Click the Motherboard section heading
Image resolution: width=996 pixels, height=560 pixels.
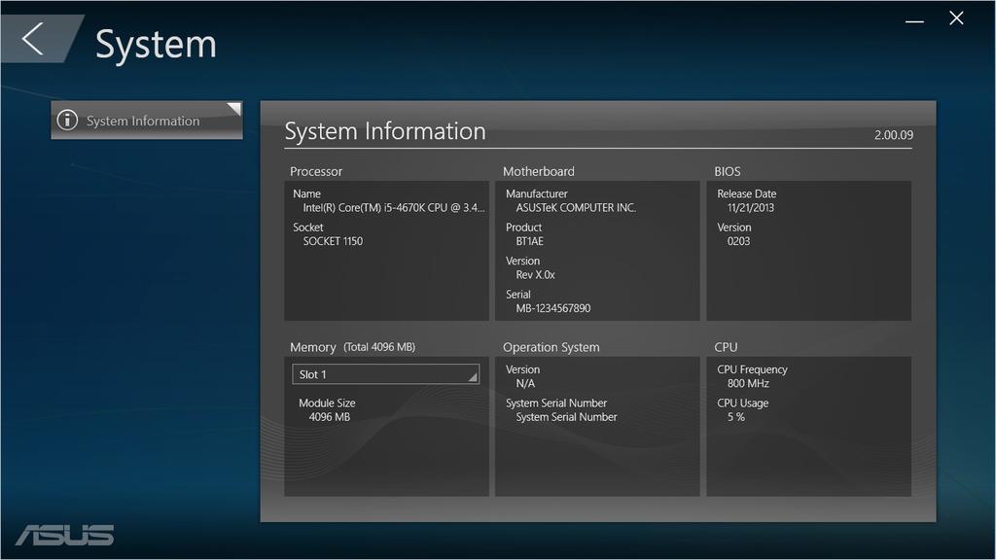coord(539,171)
